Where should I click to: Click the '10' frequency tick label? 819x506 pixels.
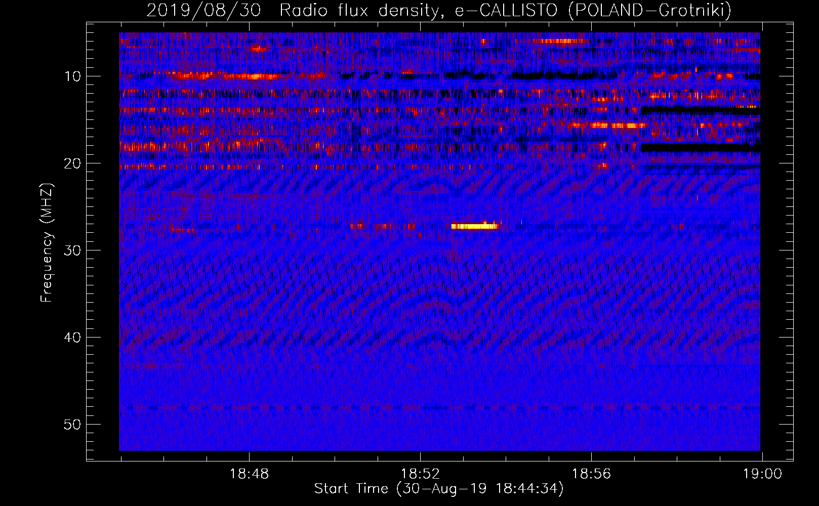(73, 76)
